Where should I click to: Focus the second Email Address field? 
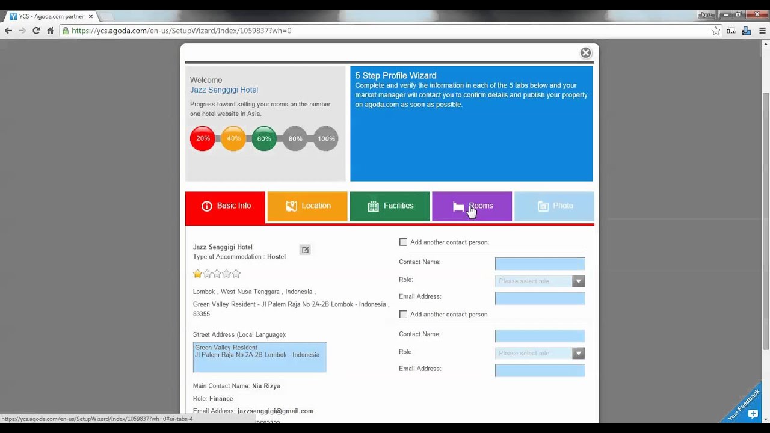coord(540,370)
